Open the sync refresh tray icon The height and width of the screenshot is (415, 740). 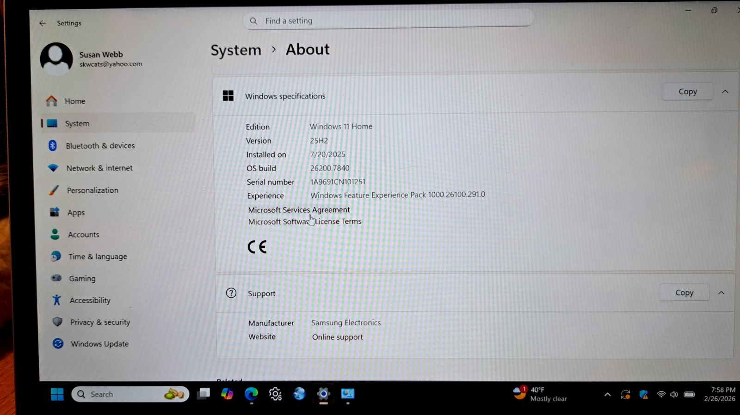point(625,394)
